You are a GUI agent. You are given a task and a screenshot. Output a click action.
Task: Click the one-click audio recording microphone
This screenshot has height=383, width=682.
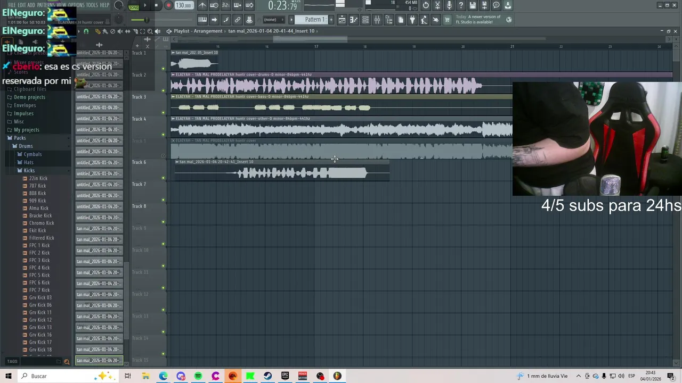[x=449, y=5]
